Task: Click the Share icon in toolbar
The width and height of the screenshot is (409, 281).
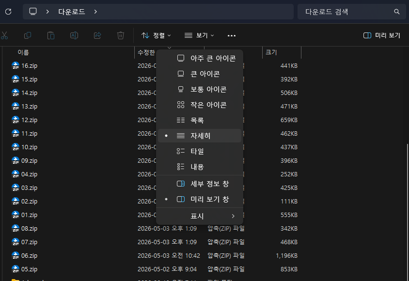Action: tap(97, 35)
